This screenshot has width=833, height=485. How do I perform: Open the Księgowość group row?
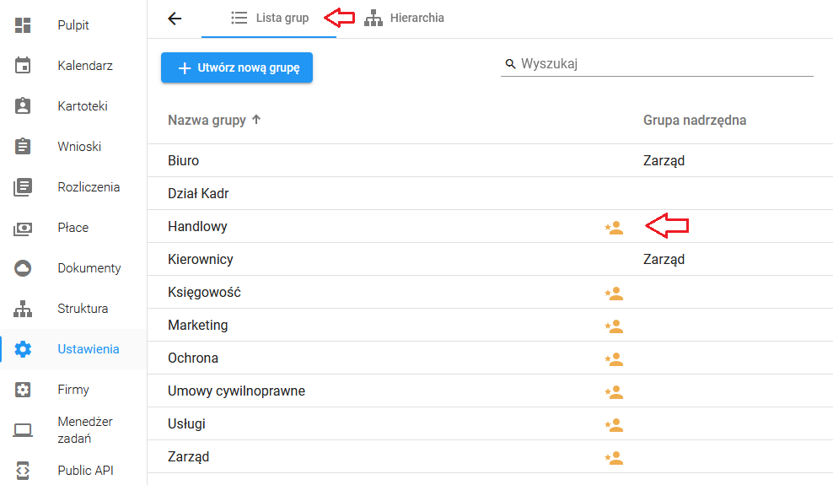pos(491,292)
